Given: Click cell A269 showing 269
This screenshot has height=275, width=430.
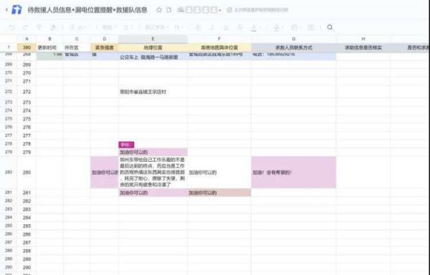Looking at the screenshot, I should pyautogui.click(x=27, y=64).
